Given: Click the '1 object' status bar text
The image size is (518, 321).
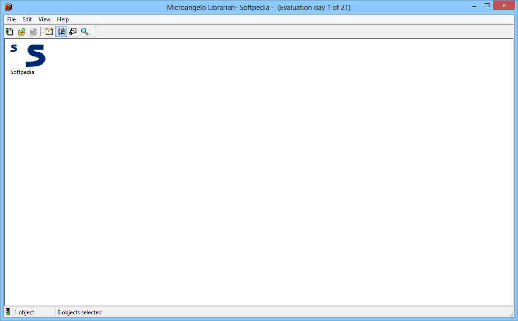Looking at the screenshot, I should point(24,312).
